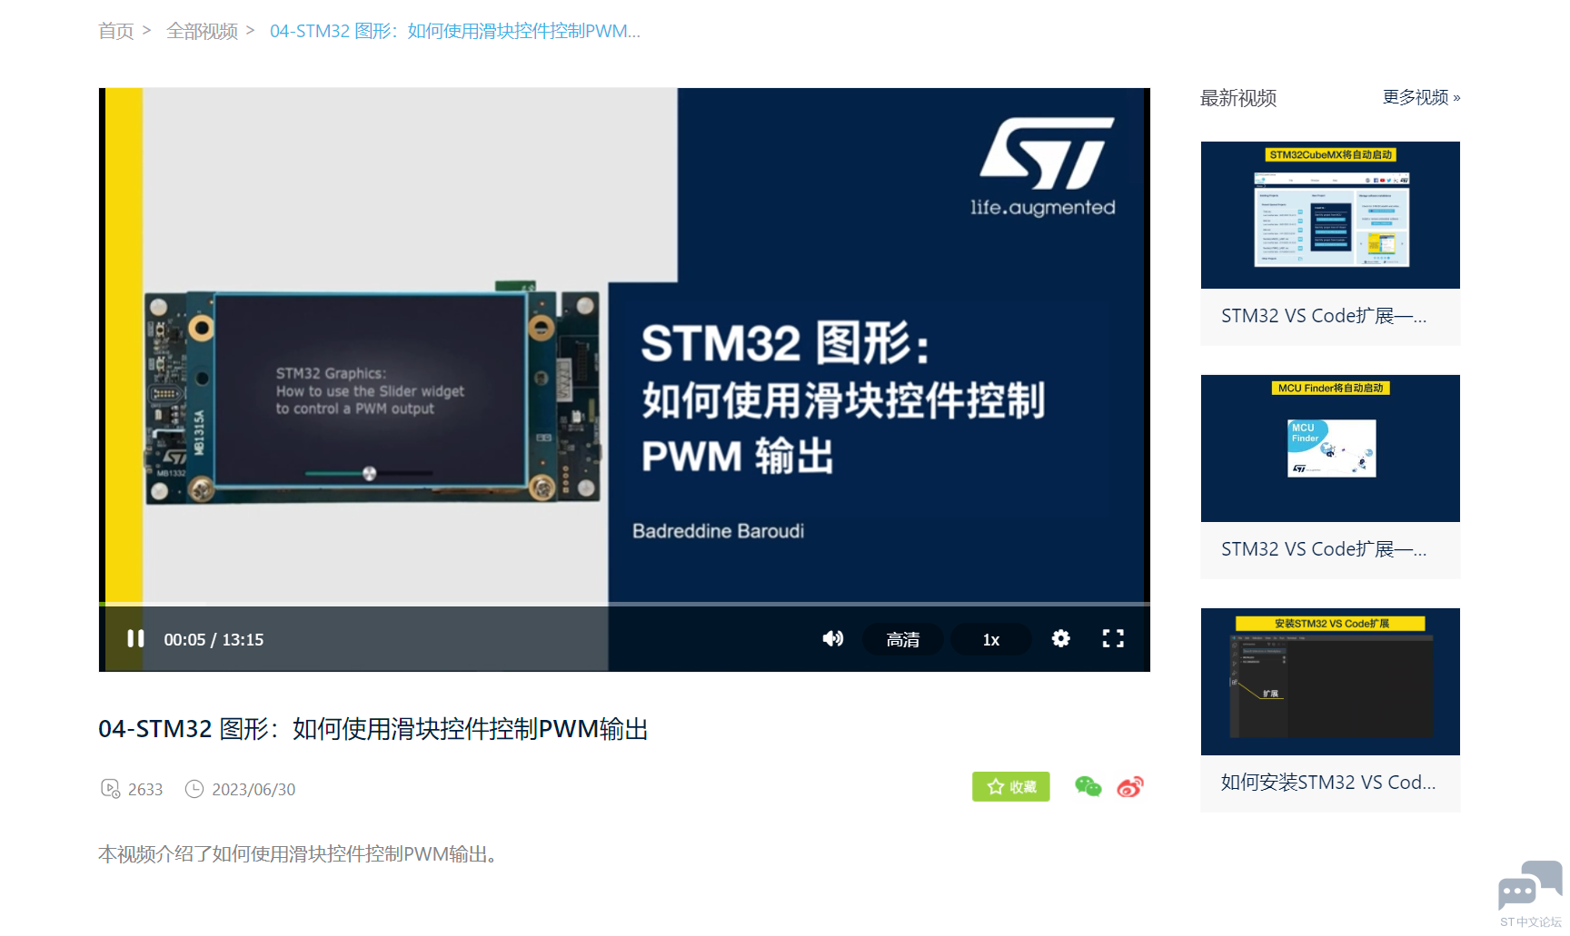
Task: Open current video breadcrumb link
Action: pos(455,31)
